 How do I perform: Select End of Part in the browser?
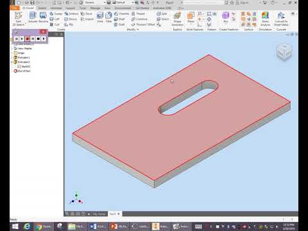point(22,71)
